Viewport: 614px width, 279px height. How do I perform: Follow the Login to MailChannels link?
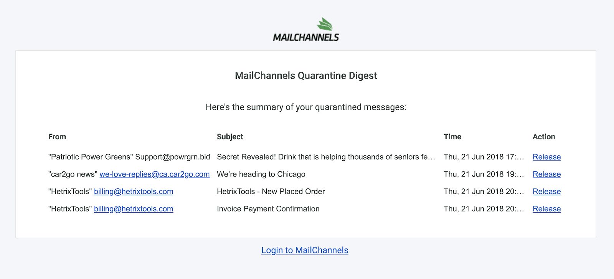click(x=305, y=250)
